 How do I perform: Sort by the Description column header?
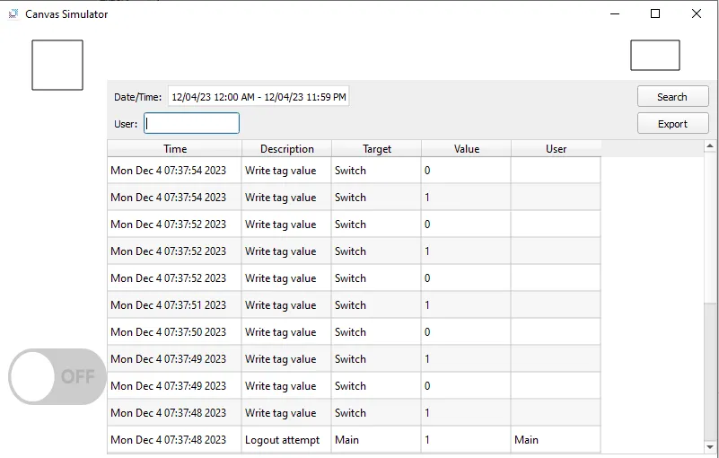pos(286,149)
